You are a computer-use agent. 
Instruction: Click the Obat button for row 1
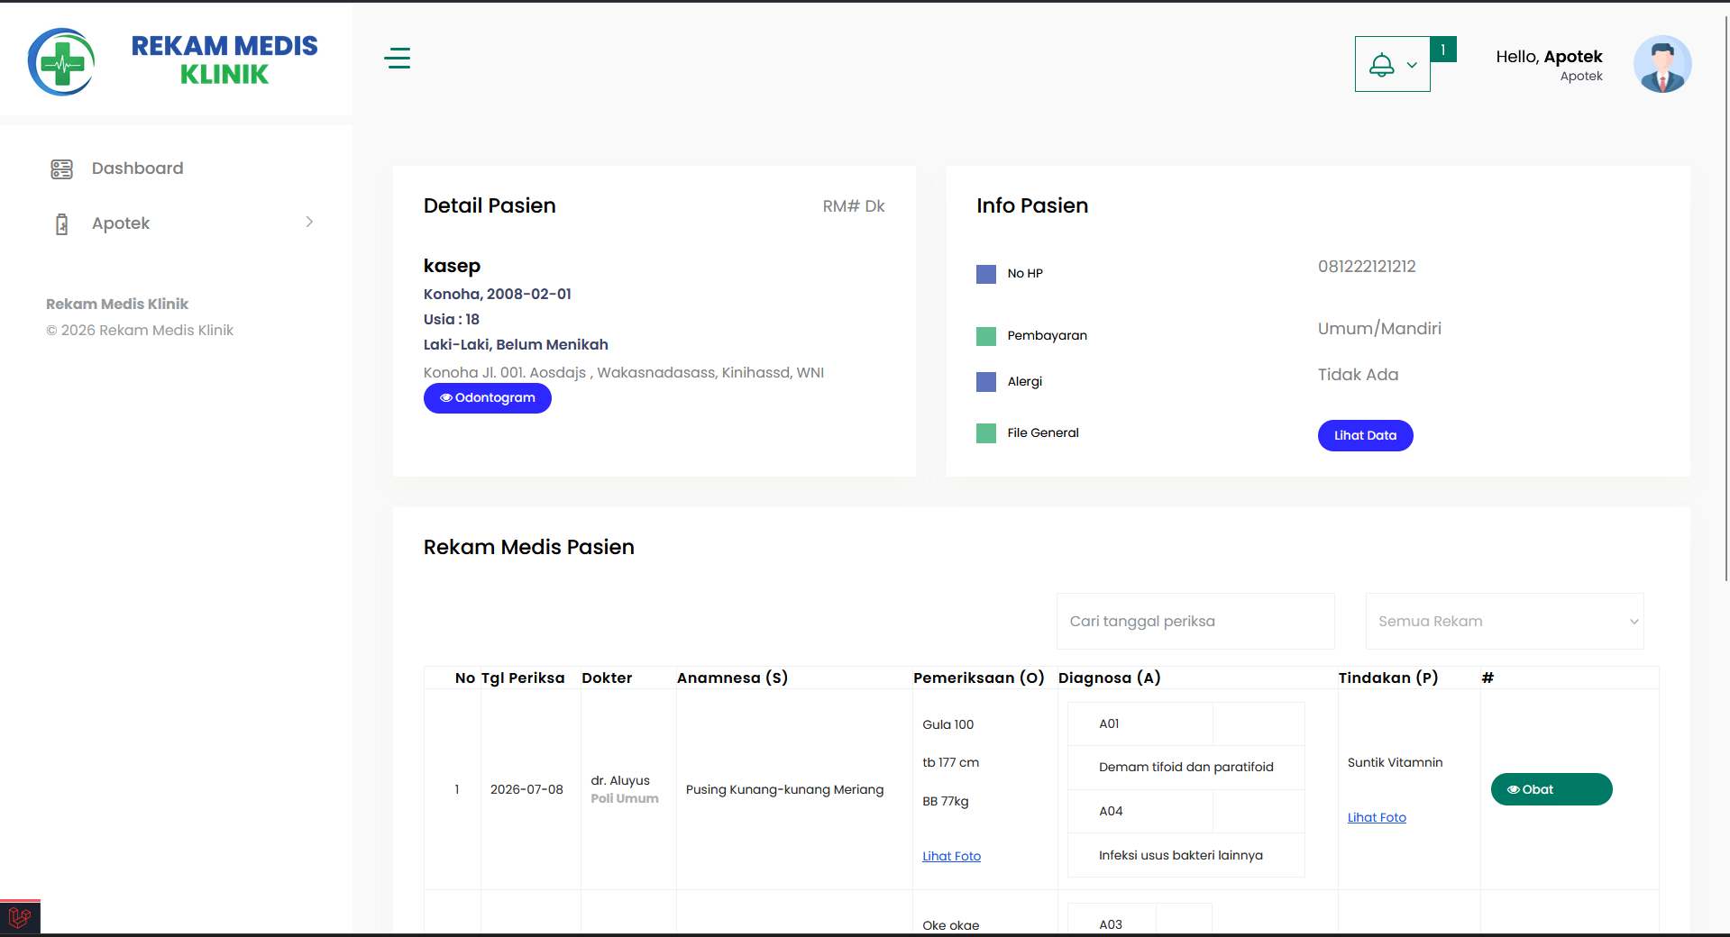click(1552, 789)
